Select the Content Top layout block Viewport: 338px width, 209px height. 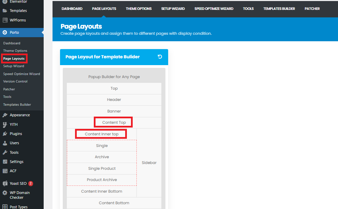[x=114, y=123]
